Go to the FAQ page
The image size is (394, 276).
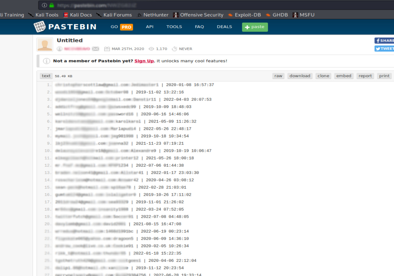199,27
